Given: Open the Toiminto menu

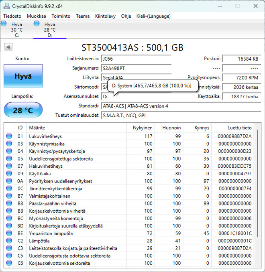Looking at the screenshot, I should [x=61, y=16].
